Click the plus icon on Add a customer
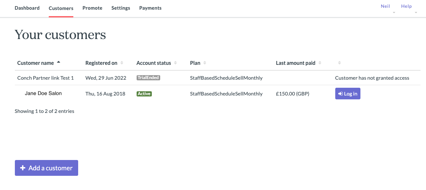The image size is (426, 190). [23, 168]
